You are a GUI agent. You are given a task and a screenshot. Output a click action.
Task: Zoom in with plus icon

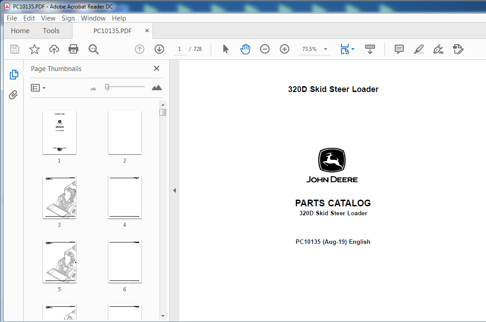click(x=285, y=49)
